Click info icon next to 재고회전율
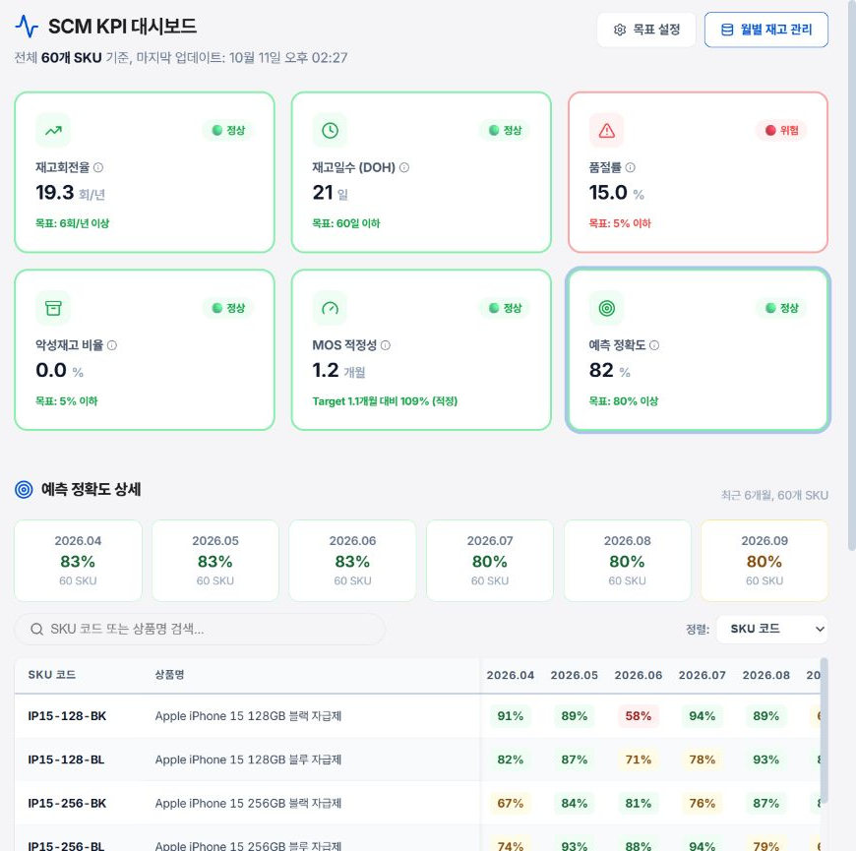 coord(98,167)
